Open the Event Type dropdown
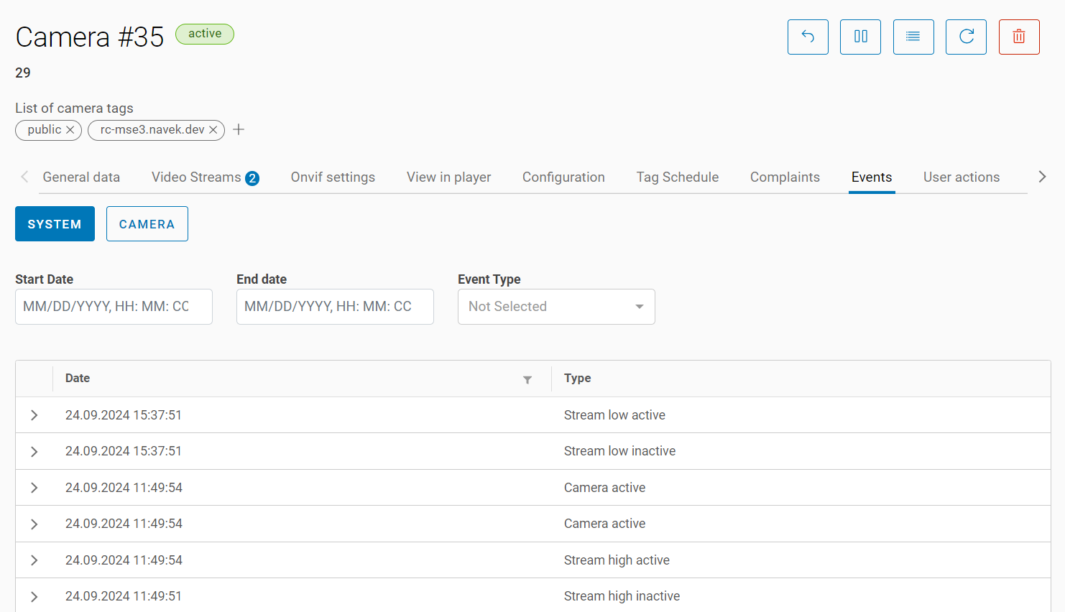This screenshot has height=612, width=1065. point(555,307)
